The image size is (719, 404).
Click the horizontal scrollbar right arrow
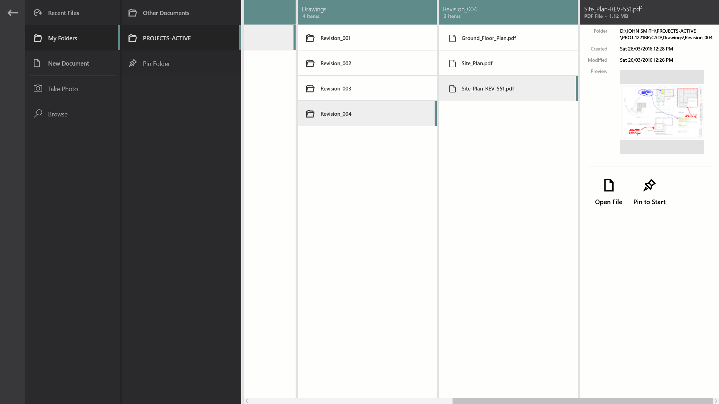[715, 401]
